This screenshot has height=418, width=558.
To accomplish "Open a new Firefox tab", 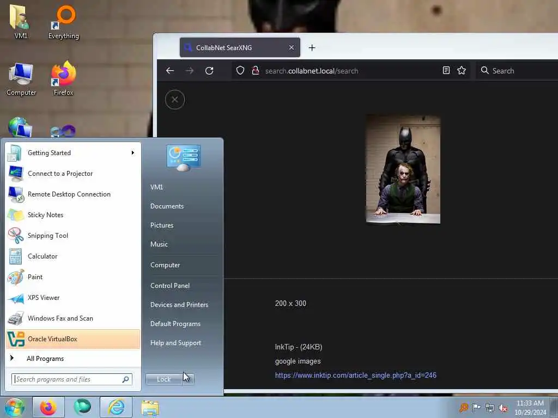I will tap(312, 48).
